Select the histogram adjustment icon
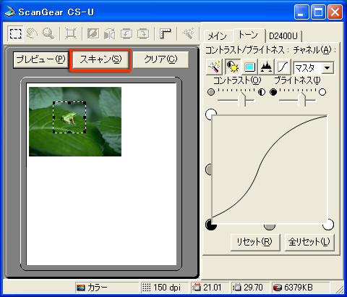Viewport: 347px width, 297px height. (266, 67)
